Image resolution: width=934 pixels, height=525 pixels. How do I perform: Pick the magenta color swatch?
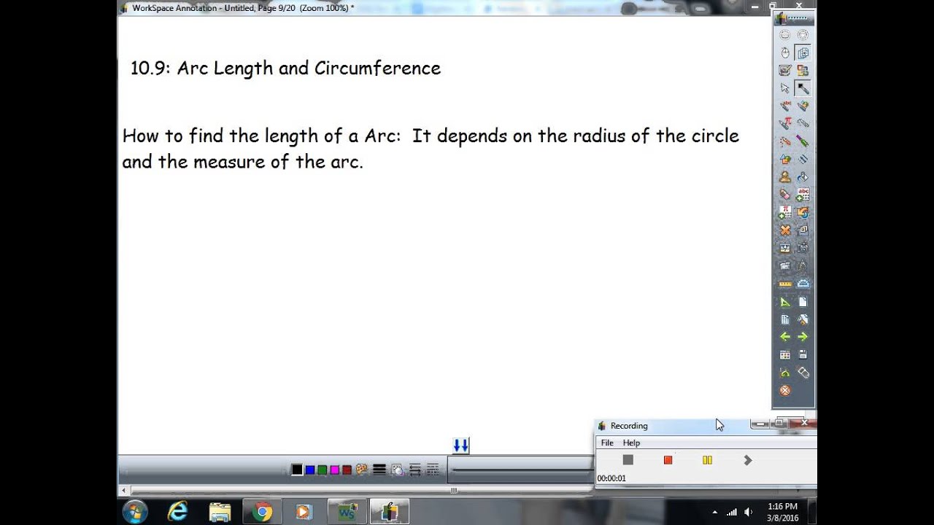pyautogui.click(x=334, y=470)
